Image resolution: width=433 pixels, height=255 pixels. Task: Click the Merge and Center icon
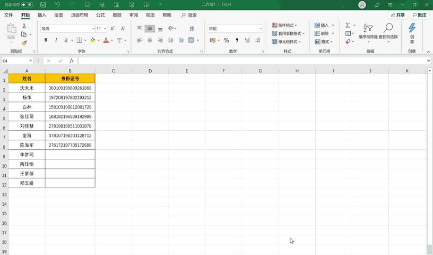point(191,40)
